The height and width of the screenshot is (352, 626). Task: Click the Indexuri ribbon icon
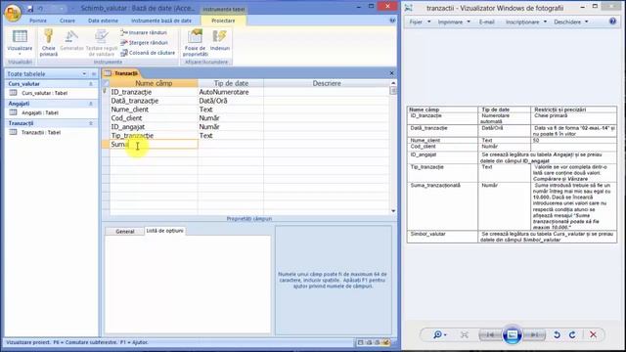pos(220,40)
